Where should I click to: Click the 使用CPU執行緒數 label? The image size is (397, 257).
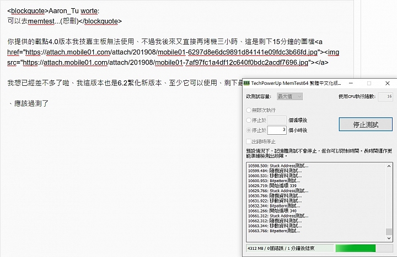coord(357,96)
